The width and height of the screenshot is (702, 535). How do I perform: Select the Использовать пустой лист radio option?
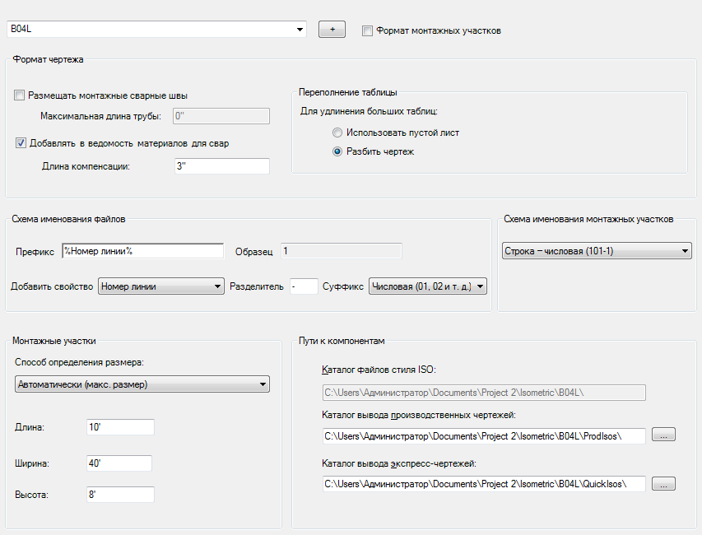click(x=337, y=133)
